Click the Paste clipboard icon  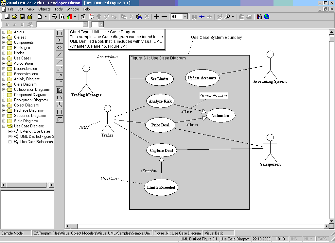click(x=139, y=17)
